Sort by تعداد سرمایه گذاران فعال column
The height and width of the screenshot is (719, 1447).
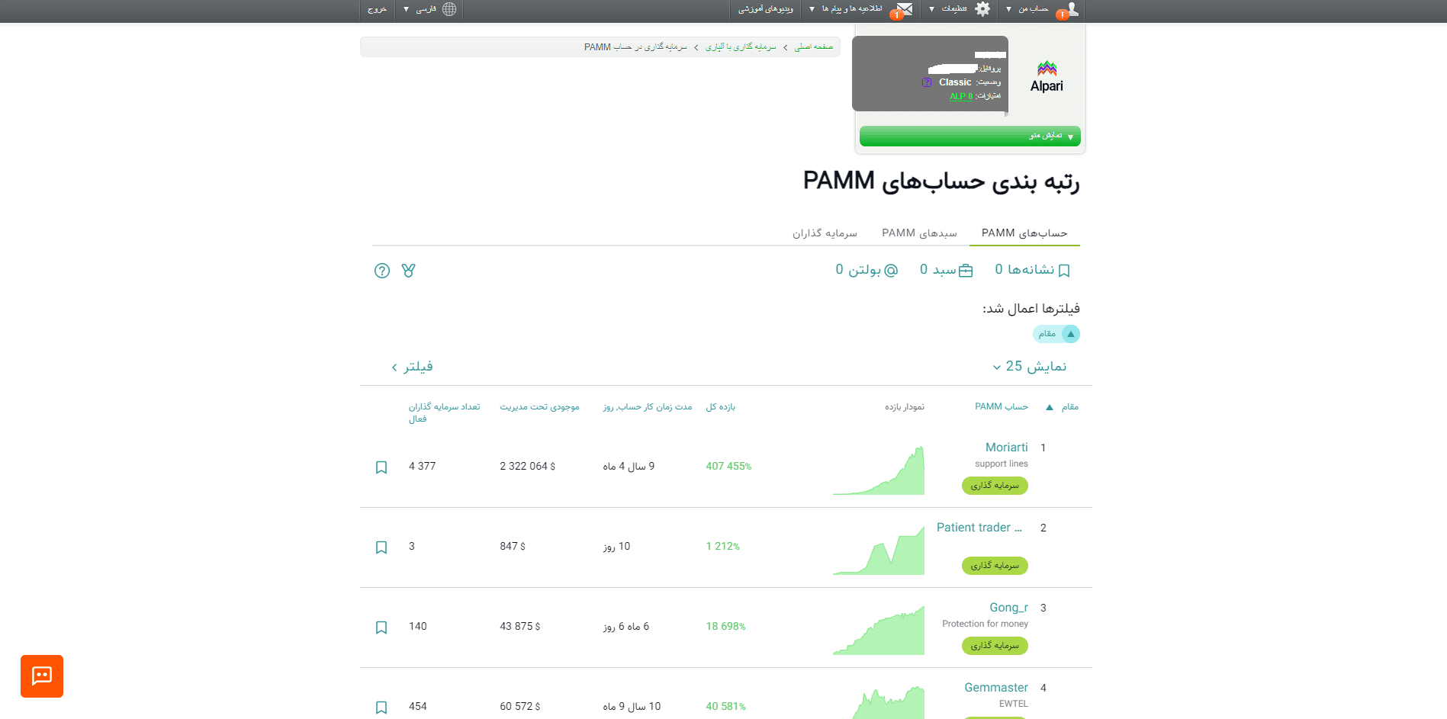tap(444, 412)
